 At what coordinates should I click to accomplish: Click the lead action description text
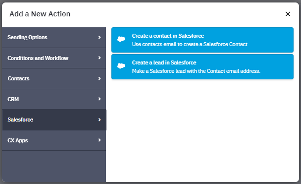point(196,71)
